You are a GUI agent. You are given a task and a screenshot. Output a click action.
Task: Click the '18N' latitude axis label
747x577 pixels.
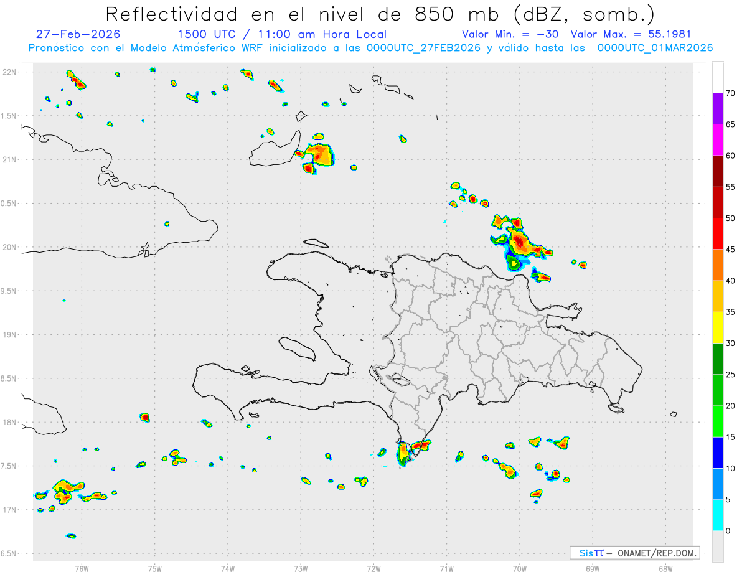10,423
